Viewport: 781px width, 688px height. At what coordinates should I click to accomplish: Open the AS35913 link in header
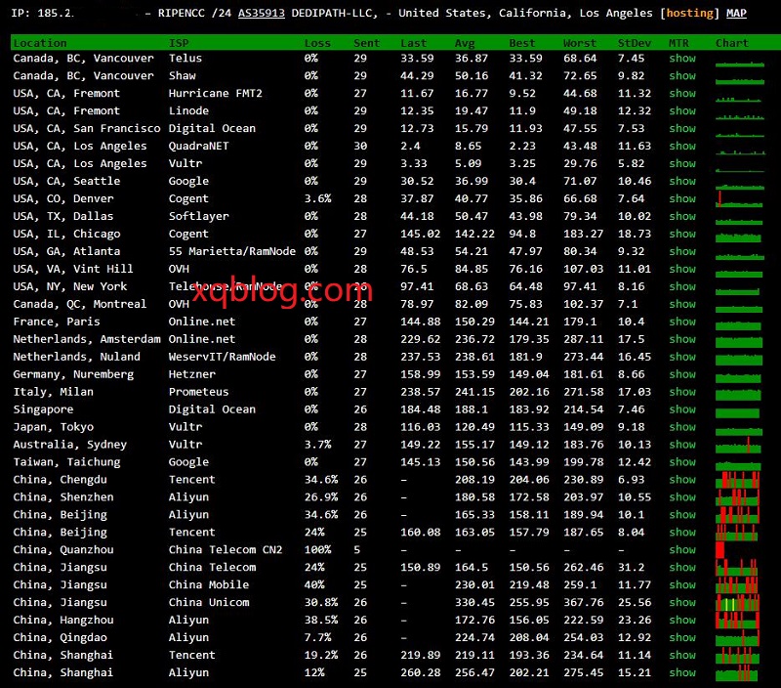[x=261, y=13]
